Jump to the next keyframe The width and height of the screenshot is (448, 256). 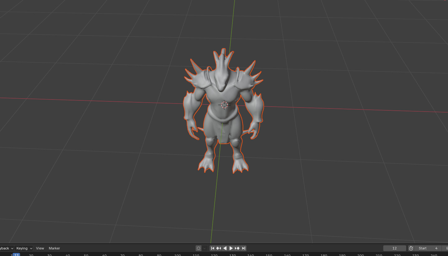237,248
